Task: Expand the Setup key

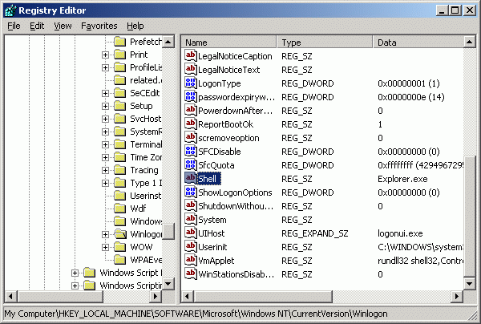Action: [105, 106]
